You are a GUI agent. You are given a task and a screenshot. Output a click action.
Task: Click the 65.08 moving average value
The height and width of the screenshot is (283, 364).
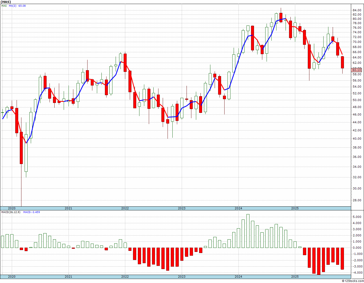click(22, 6)
